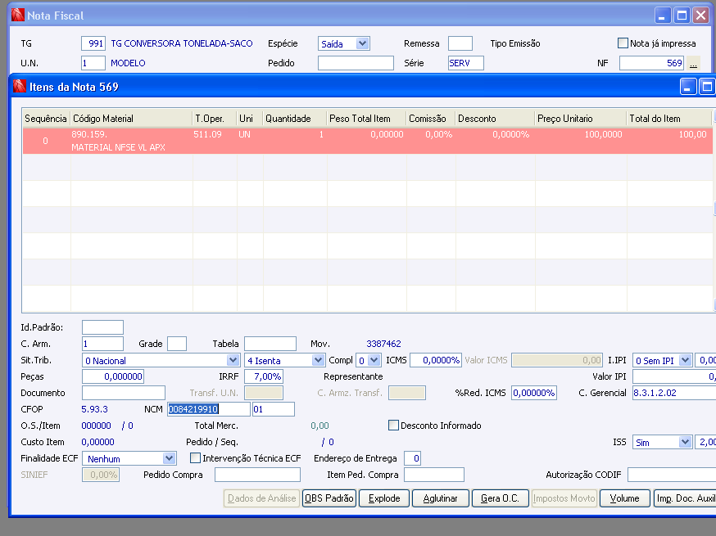Click the Itens da Nota window icon
This screenshot has height=536, width=716.
[x=19, y=86]
